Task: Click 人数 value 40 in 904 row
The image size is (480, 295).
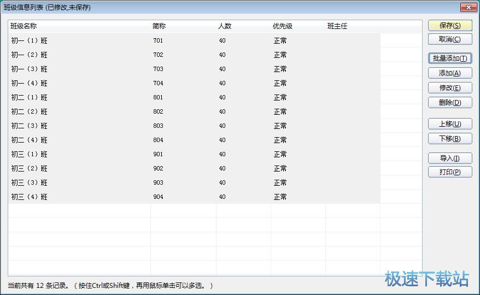Action: [223, 197]
